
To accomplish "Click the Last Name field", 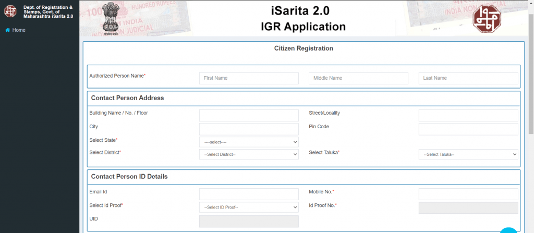I will (x=468, y=78).
